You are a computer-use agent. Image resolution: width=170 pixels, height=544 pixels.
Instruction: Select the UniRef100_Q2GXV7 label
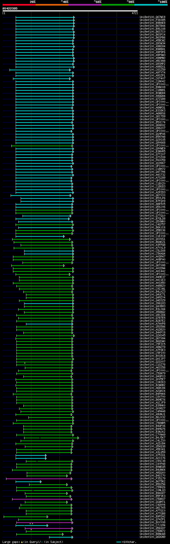[152, 362]
